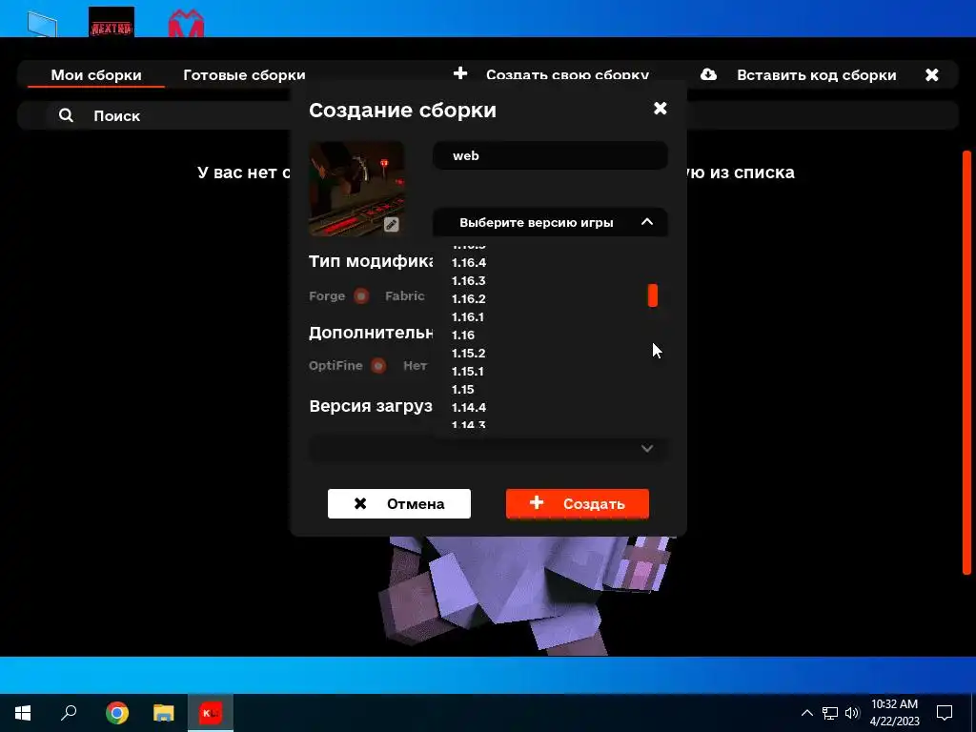Open the notification center icon
This screenshot has width=976, height=732.
(945, 713)
